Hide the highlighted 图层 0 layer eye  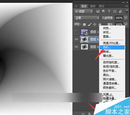click(x=76, y=39)
